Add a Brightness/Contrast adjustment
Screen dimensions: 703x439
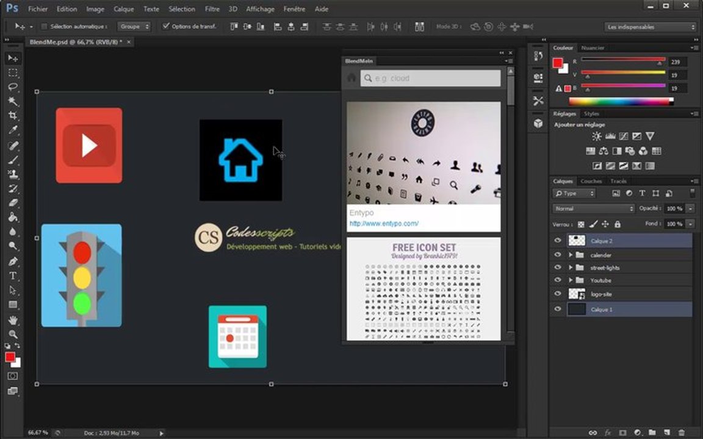(596, 136)
